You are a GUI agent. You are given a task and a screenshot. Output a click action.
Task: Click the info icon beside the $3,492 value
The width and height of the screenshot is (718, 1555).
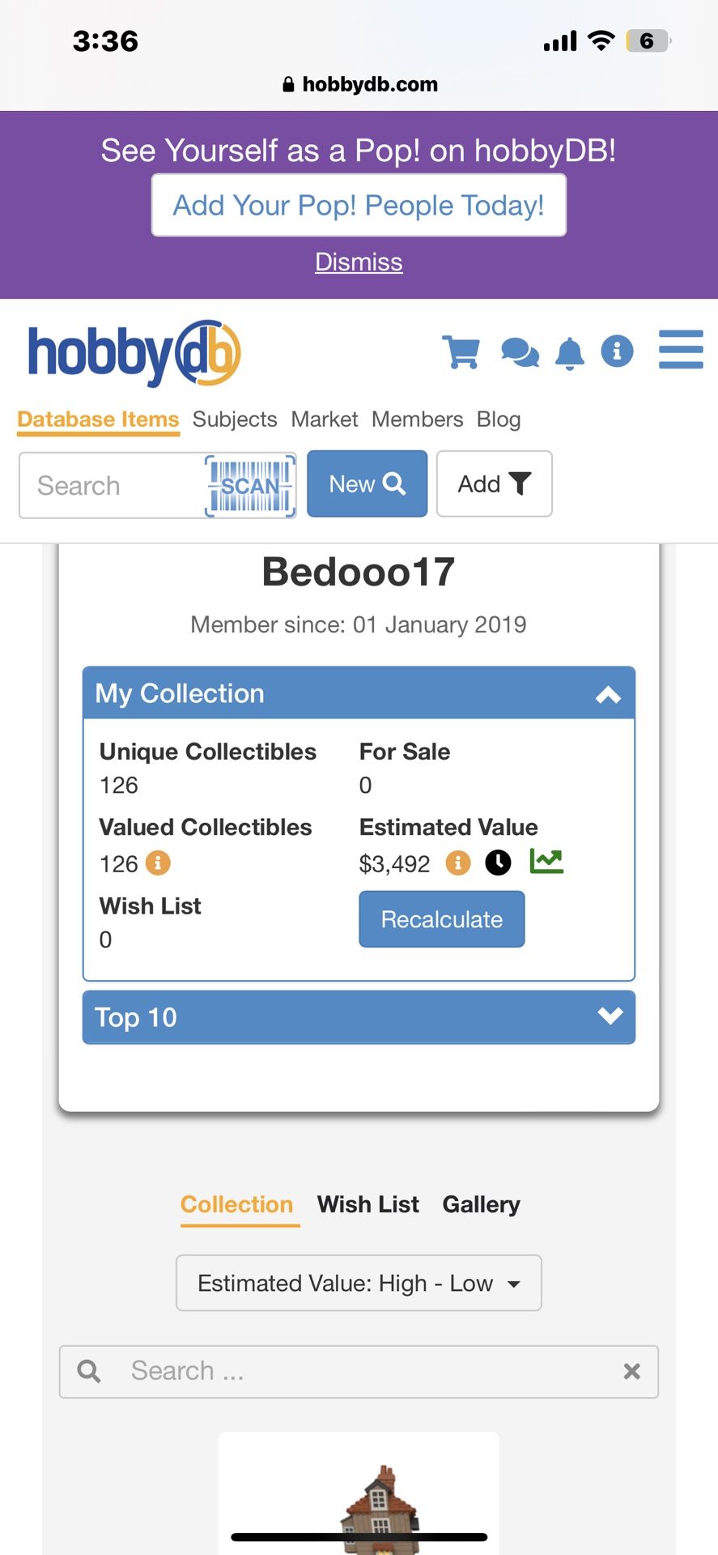[458, 863]
